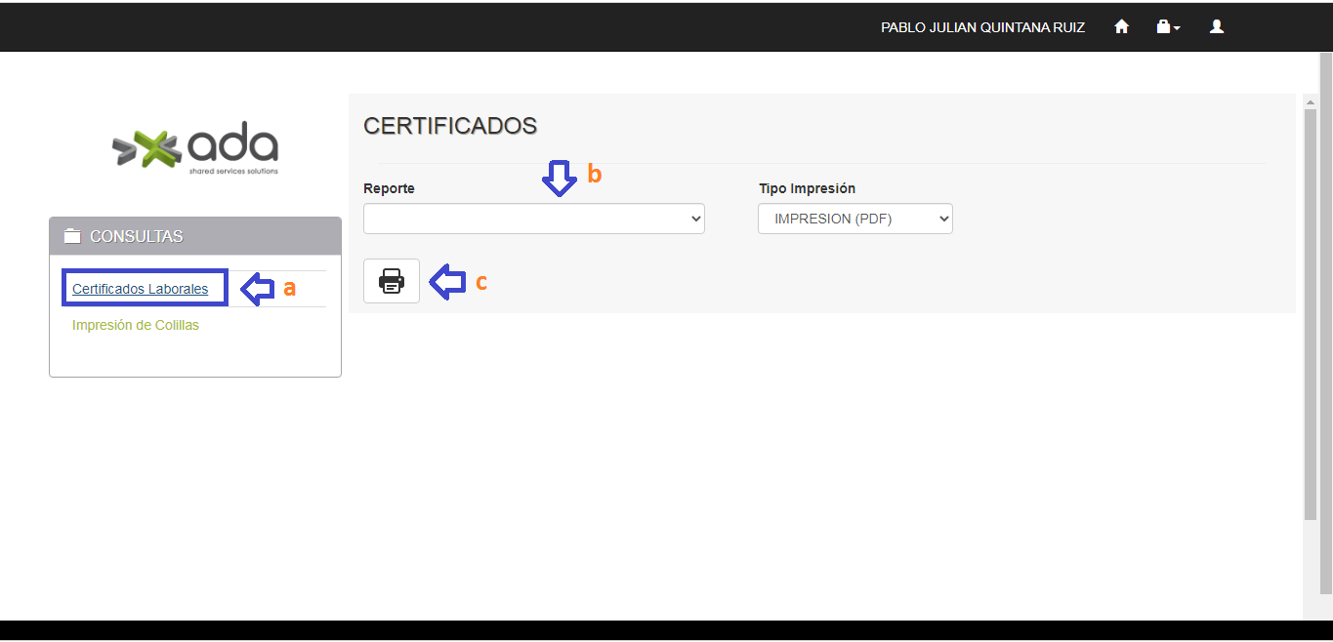Image resolution: width=1333 pixels, height=642 pixels.
Task: Click the PABLO JULIAN QUINTANA RUIZ username
Action: tap(982, 27)
